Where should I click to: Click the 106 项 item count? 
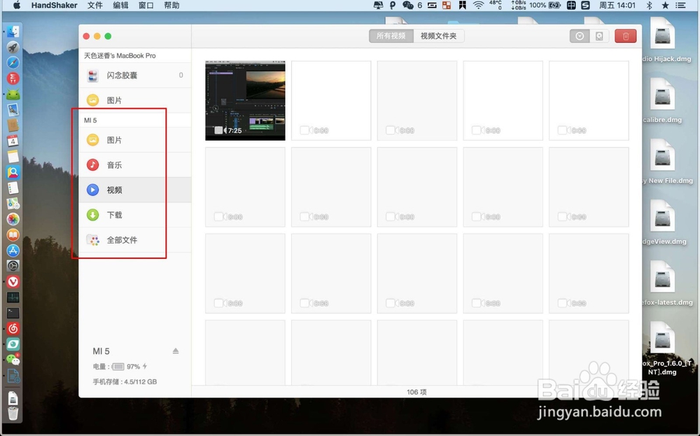(x=416, y=392)
